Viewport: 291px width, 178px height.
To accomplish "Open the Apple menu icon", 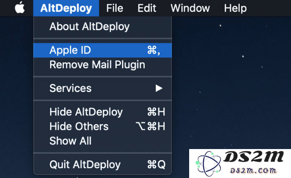I will [20, 8].
